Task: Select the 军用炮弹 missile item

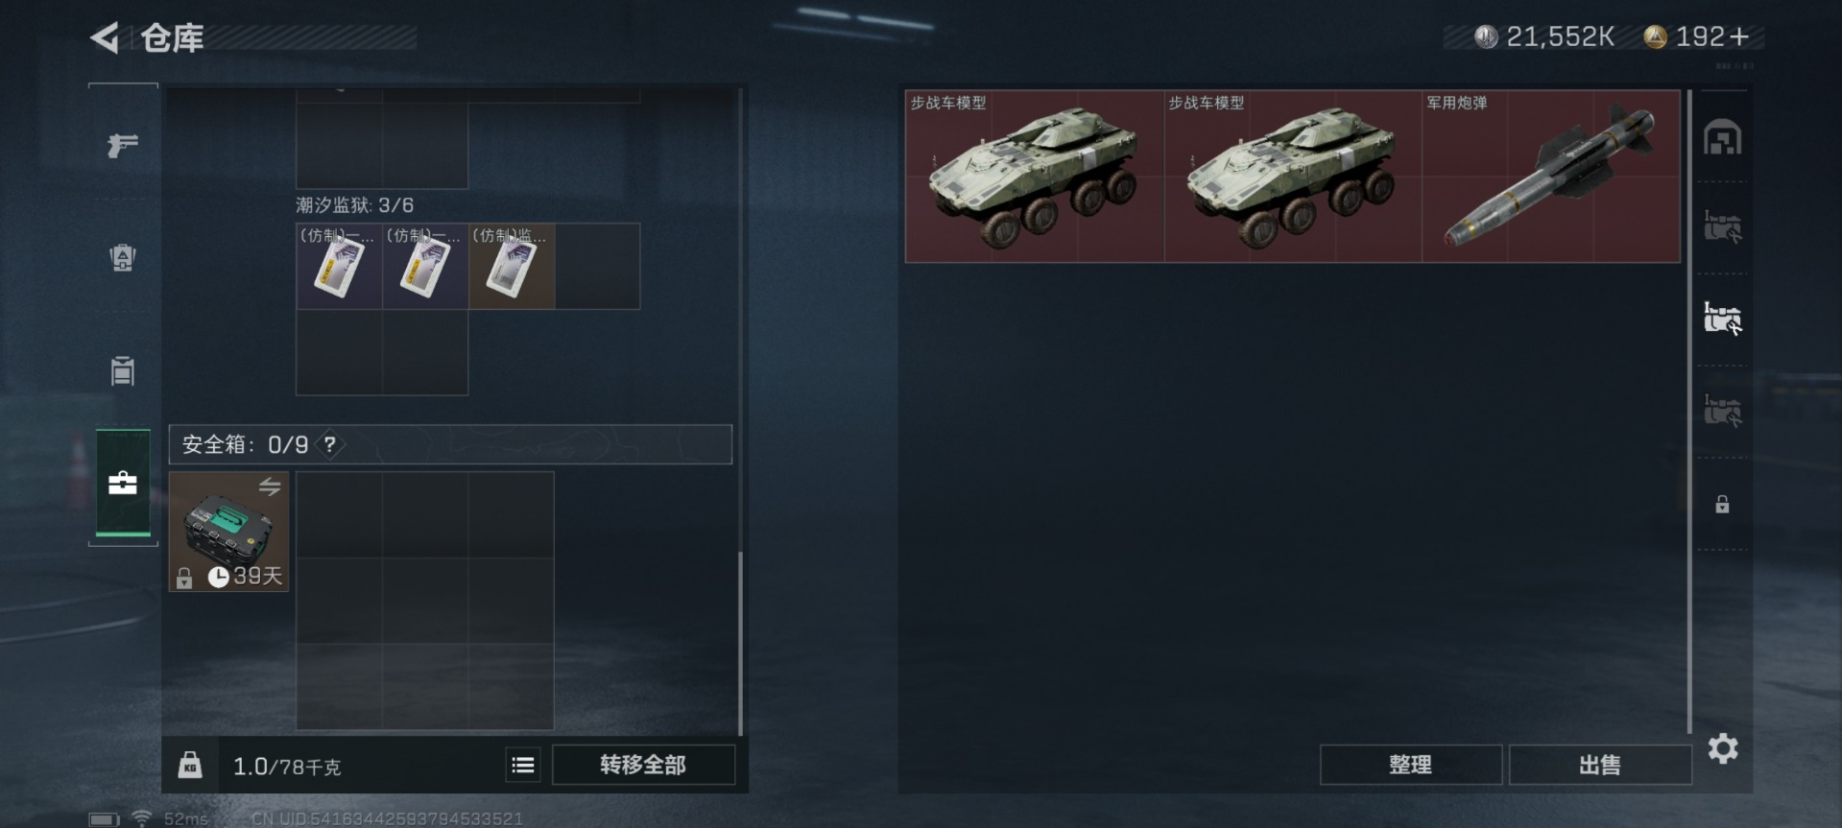Action: click(1551, 177)
